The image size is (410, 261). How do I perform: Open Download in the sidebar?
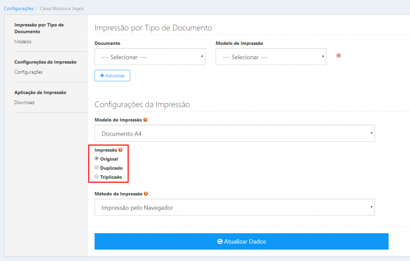coord(24,102)
